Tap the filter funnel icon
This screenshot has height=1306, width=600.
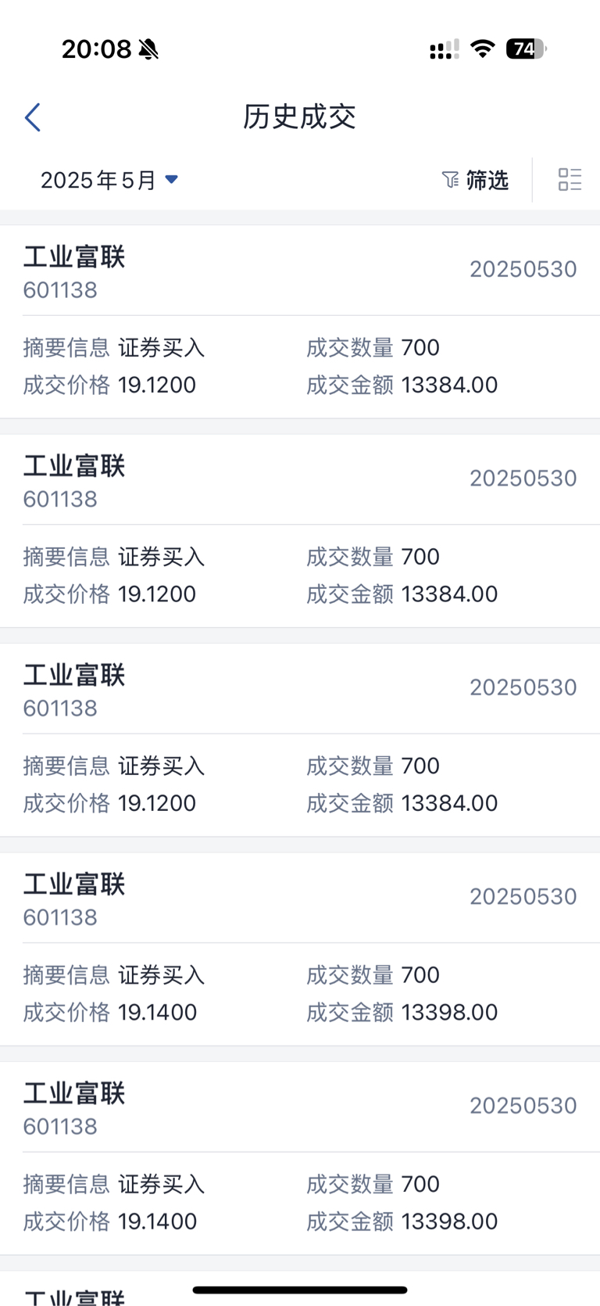pos(450,180)
